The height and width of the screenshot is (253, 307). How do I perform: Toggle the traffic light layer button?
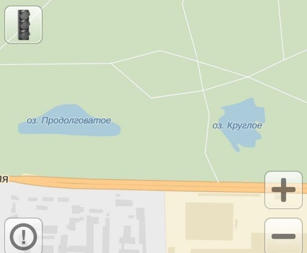23,25
